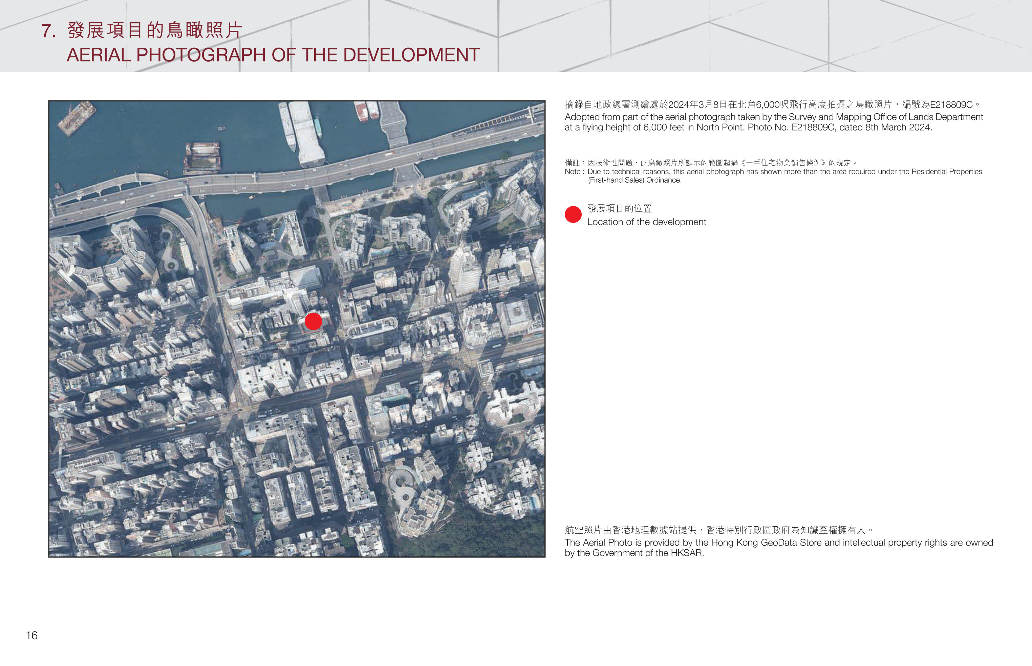The width and height of the screenshot is (1032, 666).
Task: Click the red legend dot beside 'Location of the development'
Action: [x=573, y=214]
